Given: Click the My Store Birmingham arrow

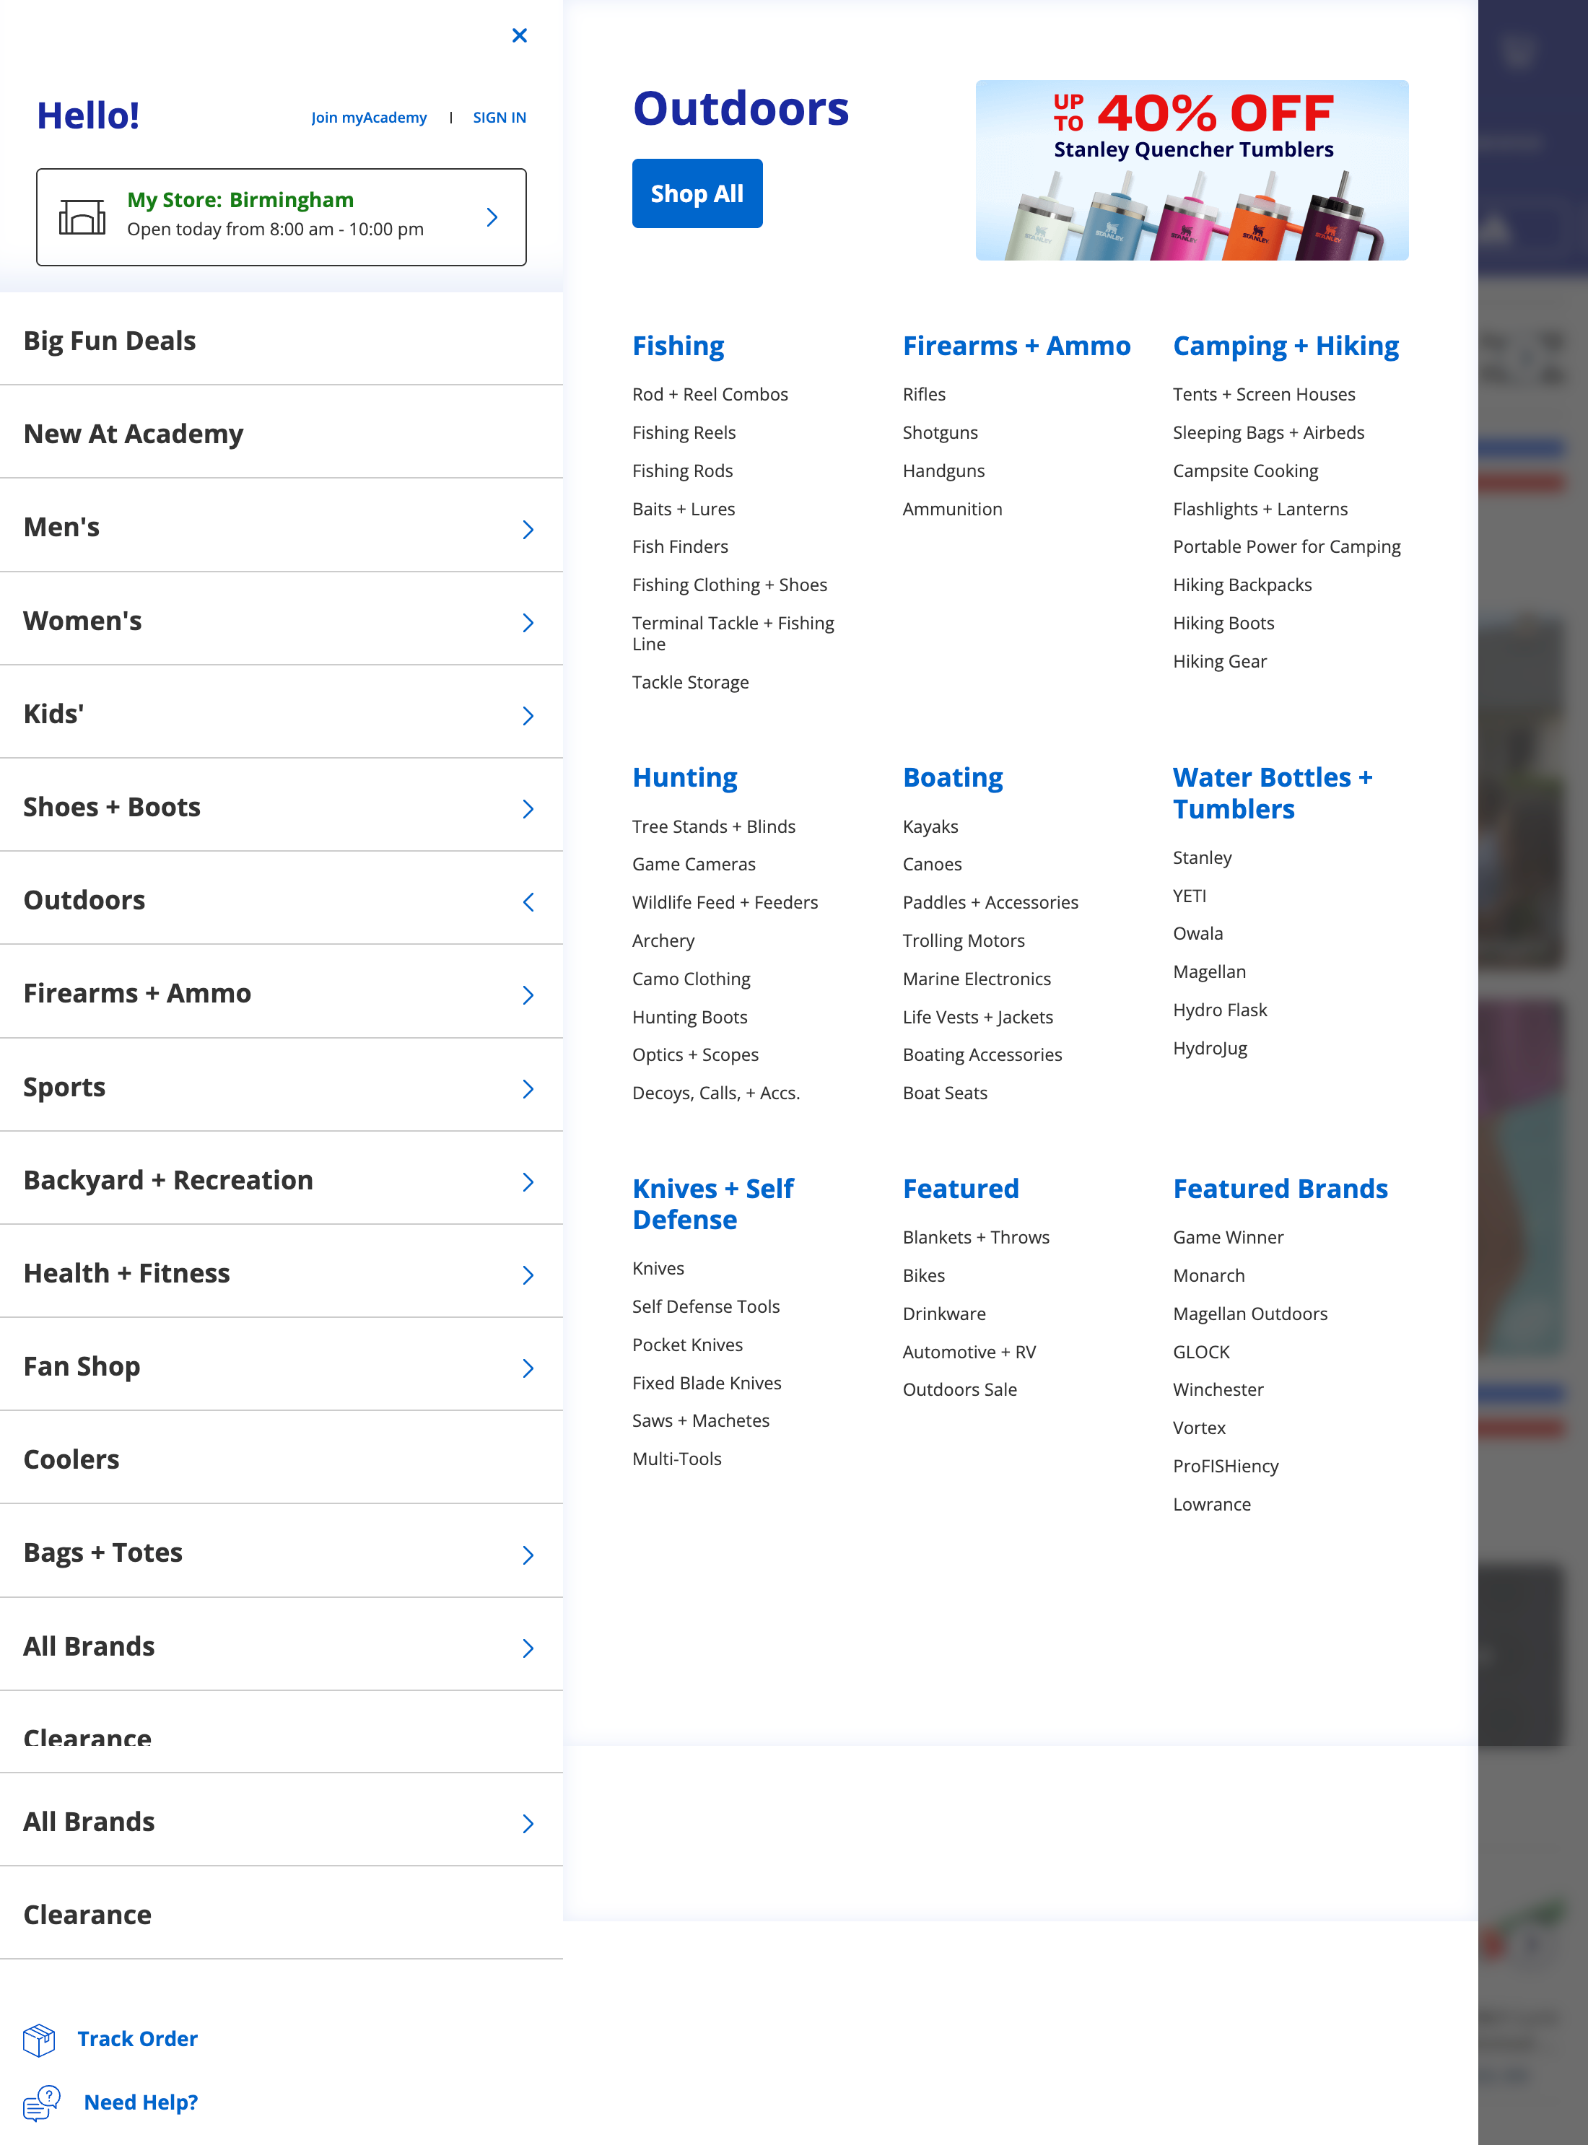Looking at the screenshot, I should [492, 217].
